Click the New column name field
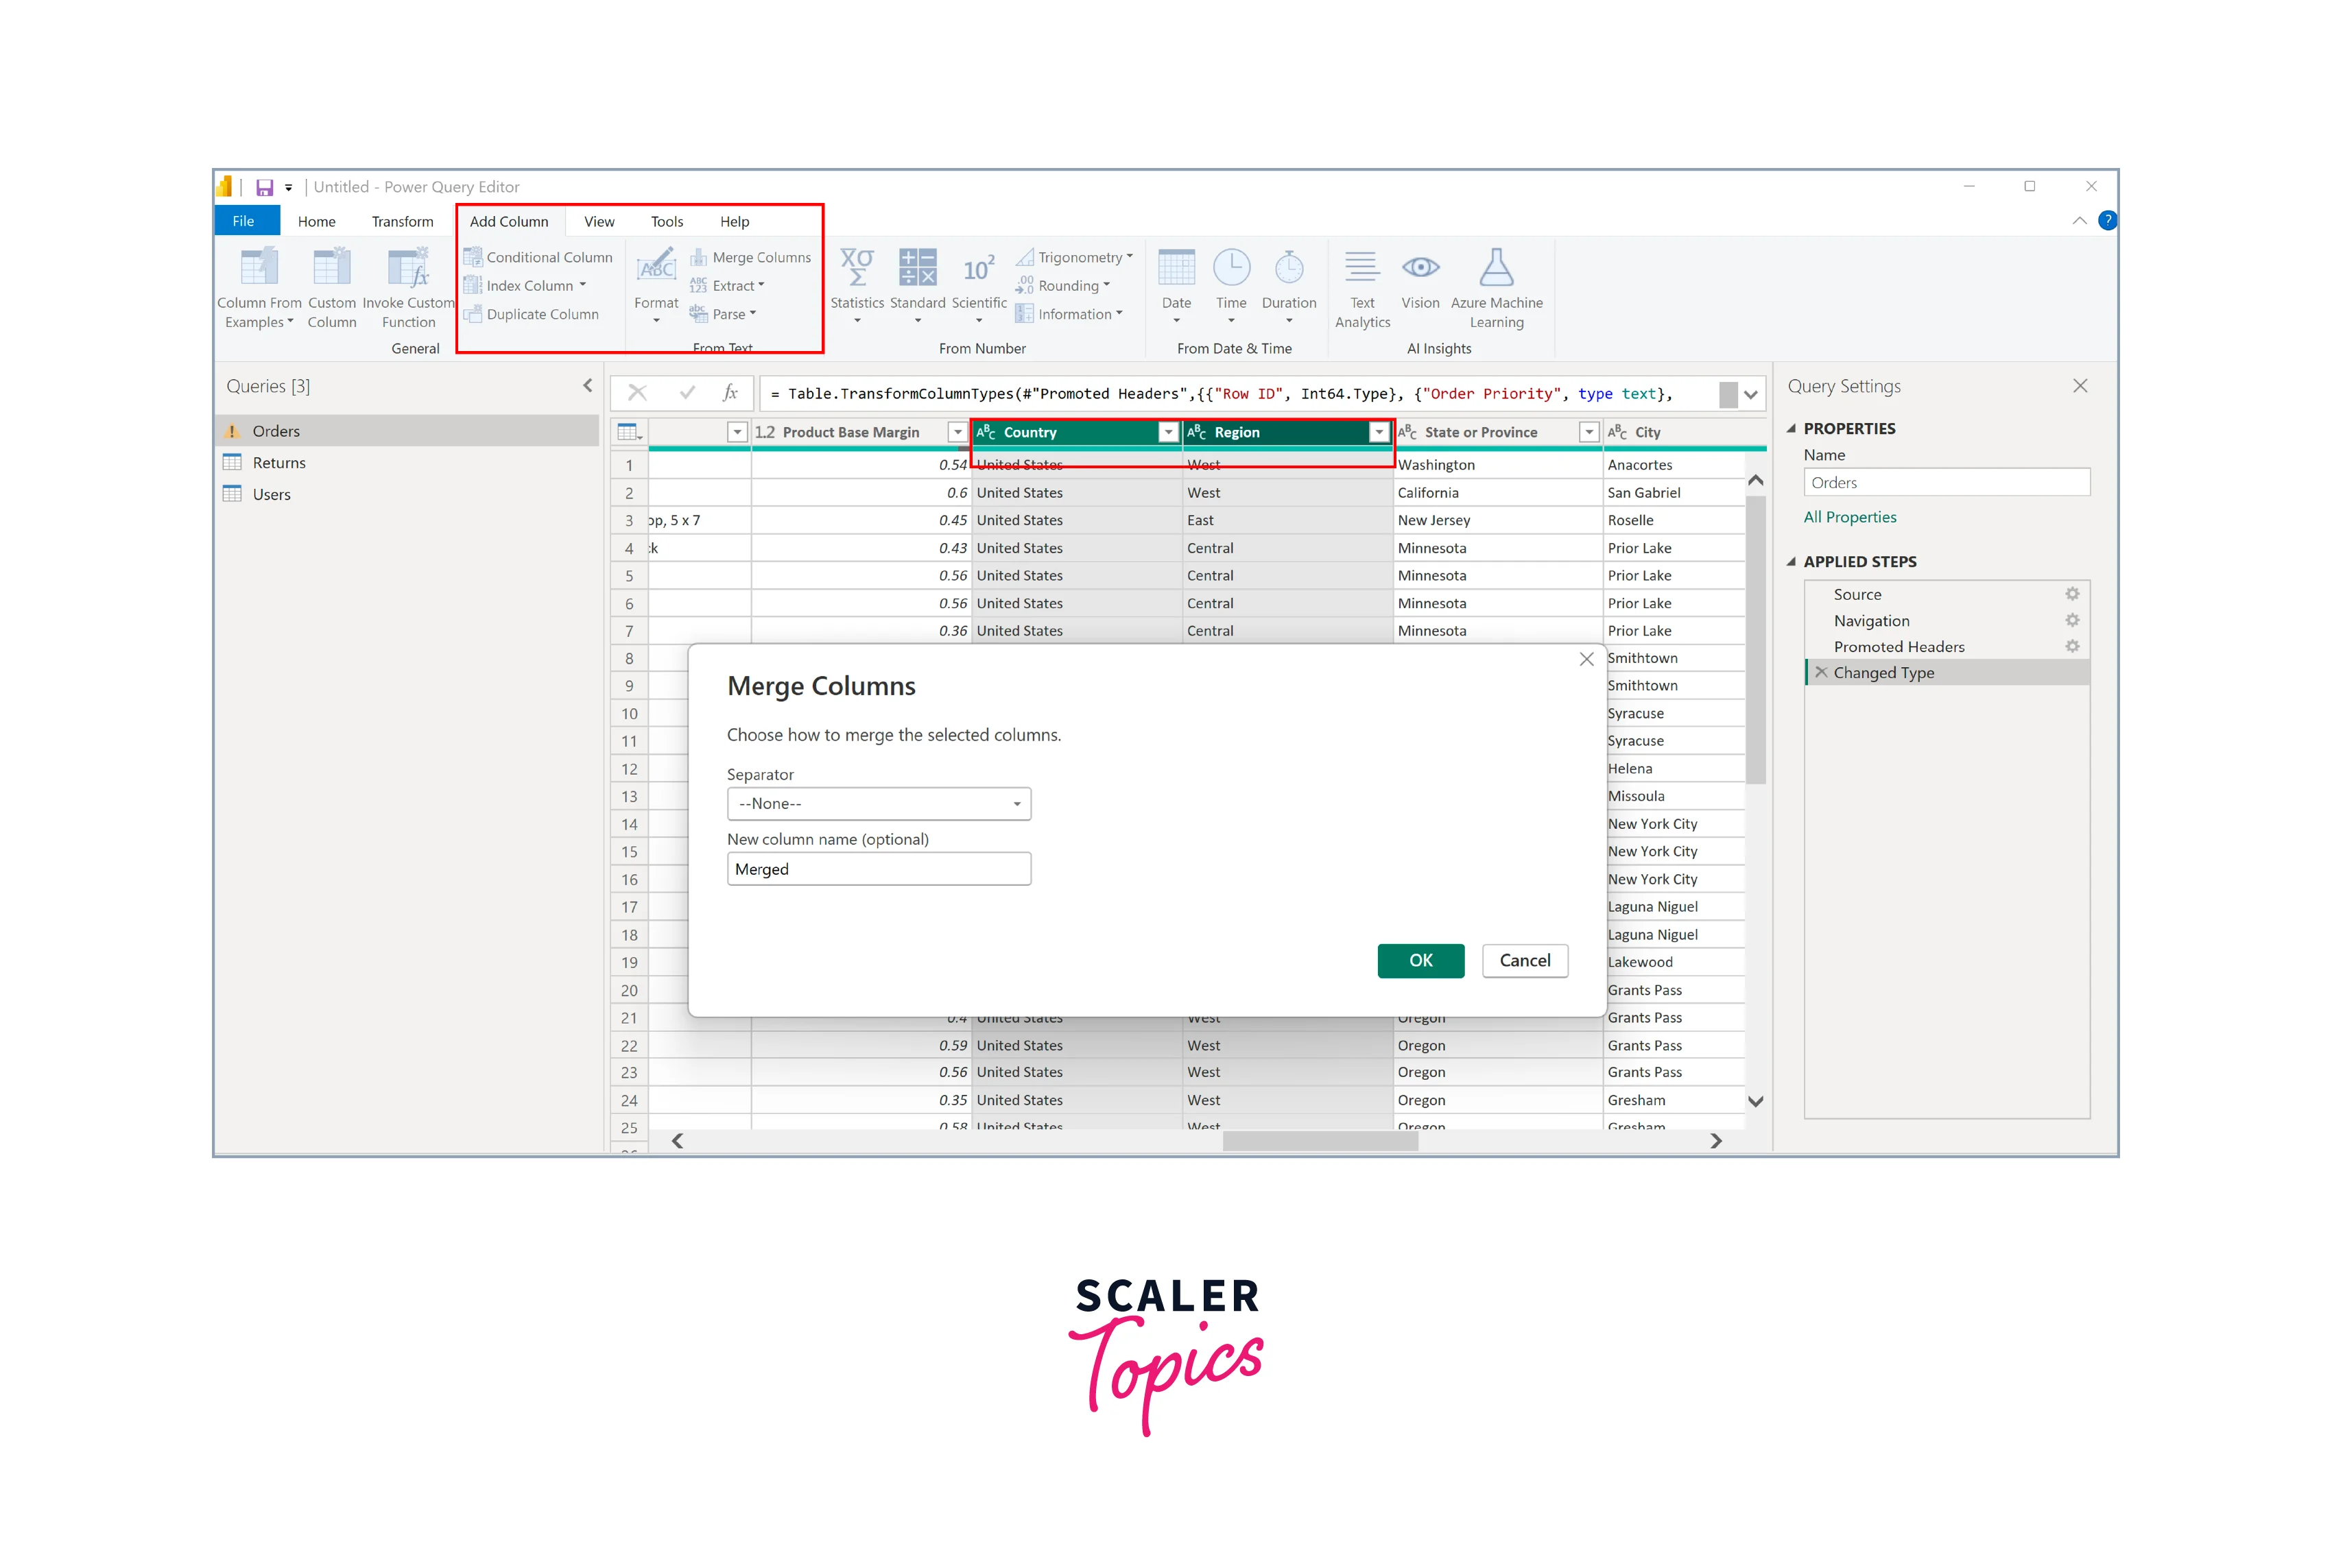The image size is (2332, 1568). click(879, 869)
